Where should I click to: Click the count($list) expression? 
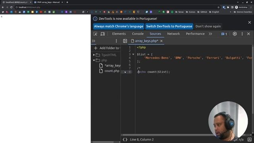tap(158, 72)
